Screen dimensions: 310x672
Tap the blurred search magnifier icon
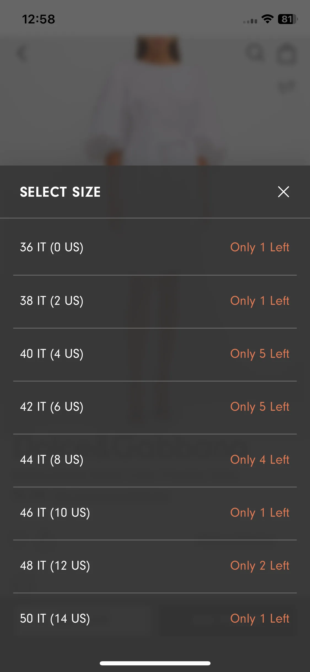(x=255, y=53)
